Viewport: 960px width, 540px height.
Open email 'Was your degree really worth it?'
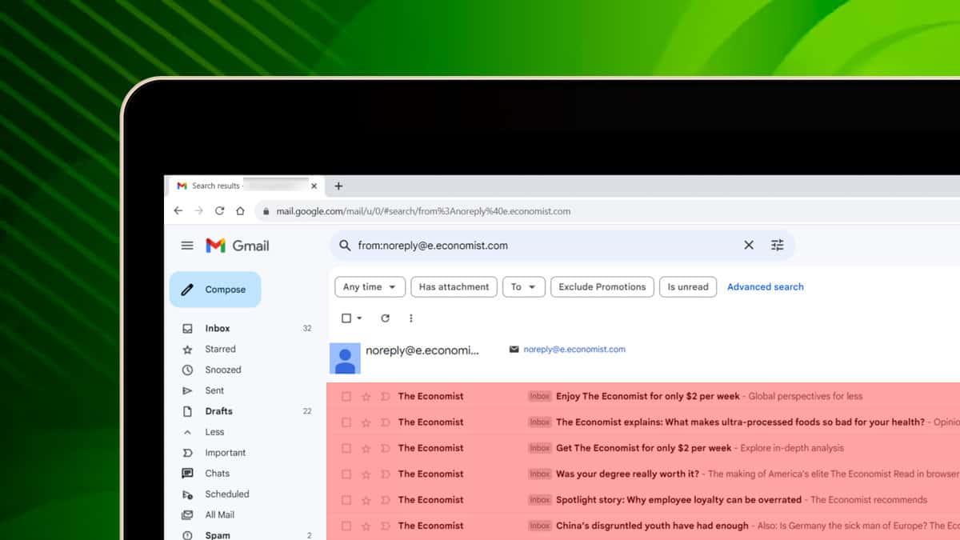(x=627, y=474)
